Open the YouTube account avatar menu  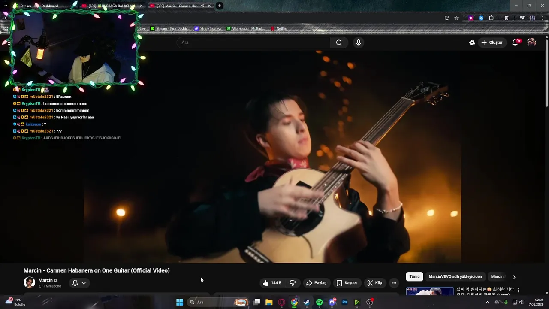532,42
